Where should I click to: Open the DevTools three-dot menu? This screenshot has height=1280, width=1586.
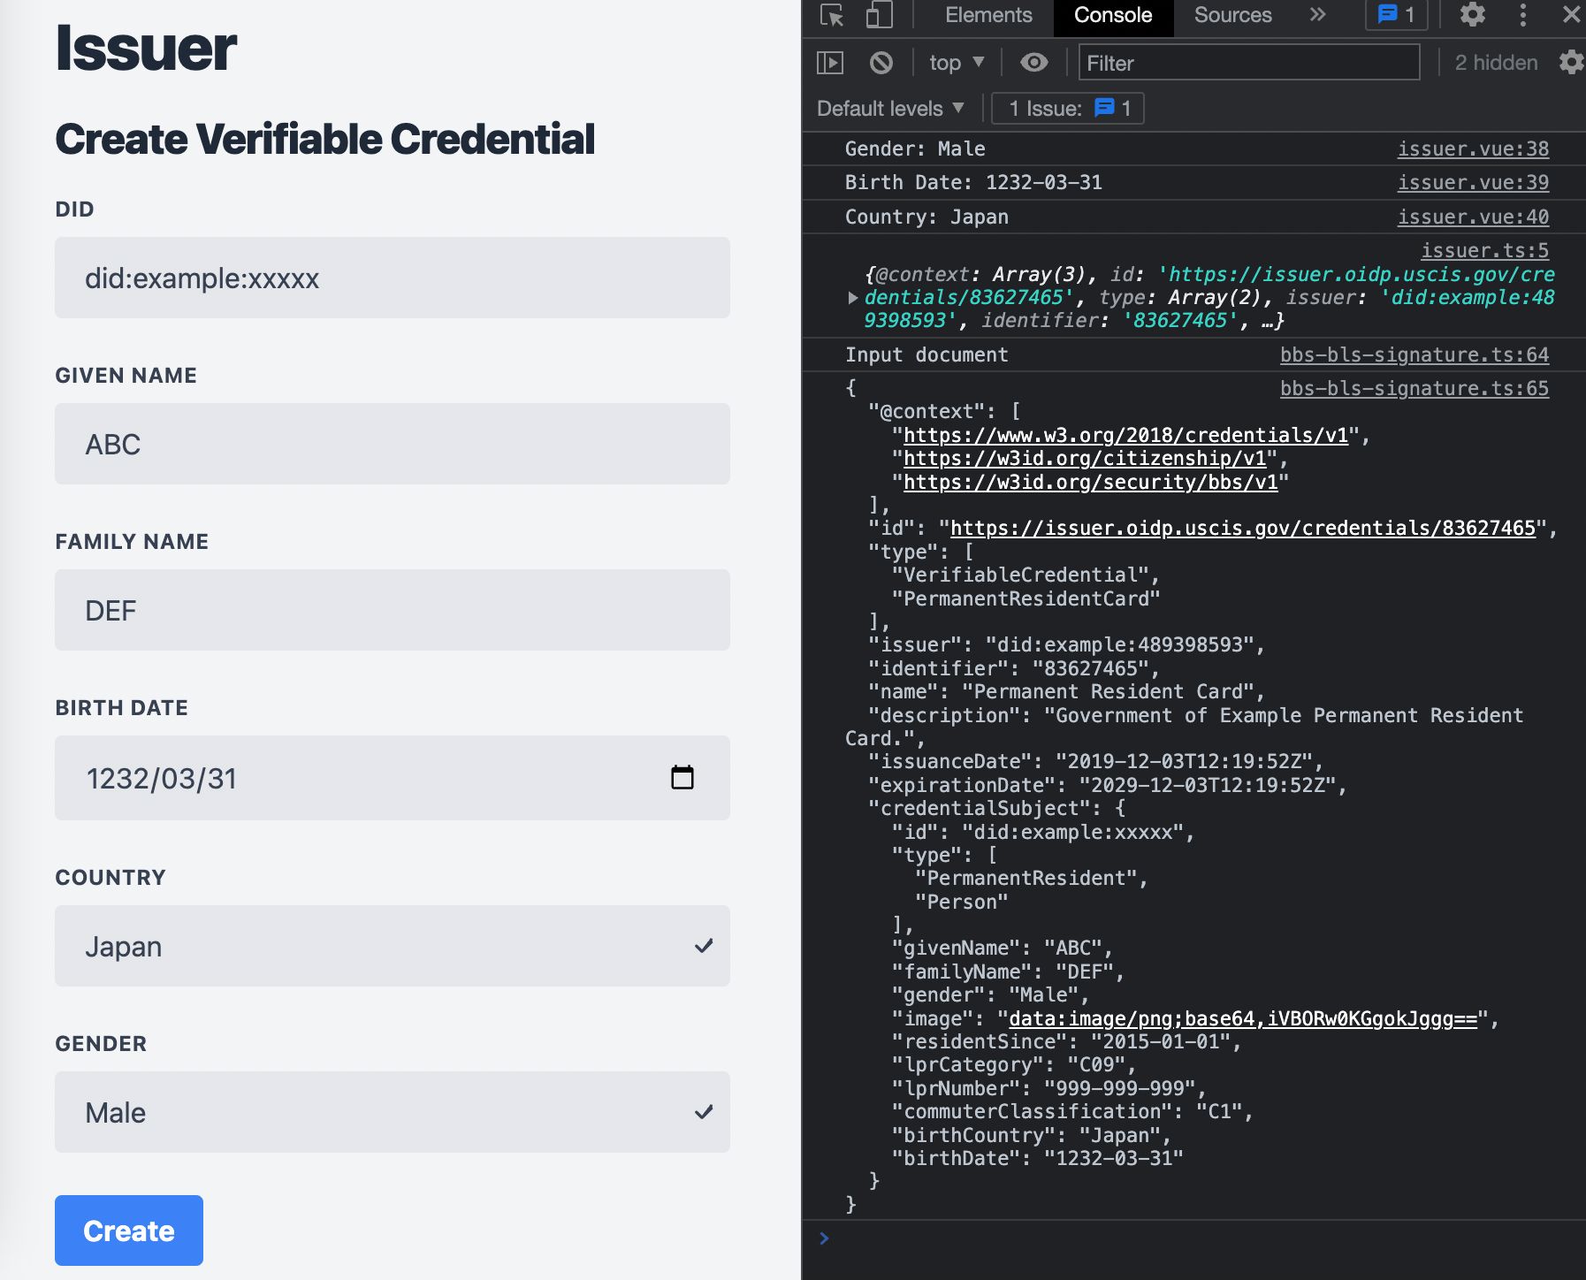coord(1522,15)
